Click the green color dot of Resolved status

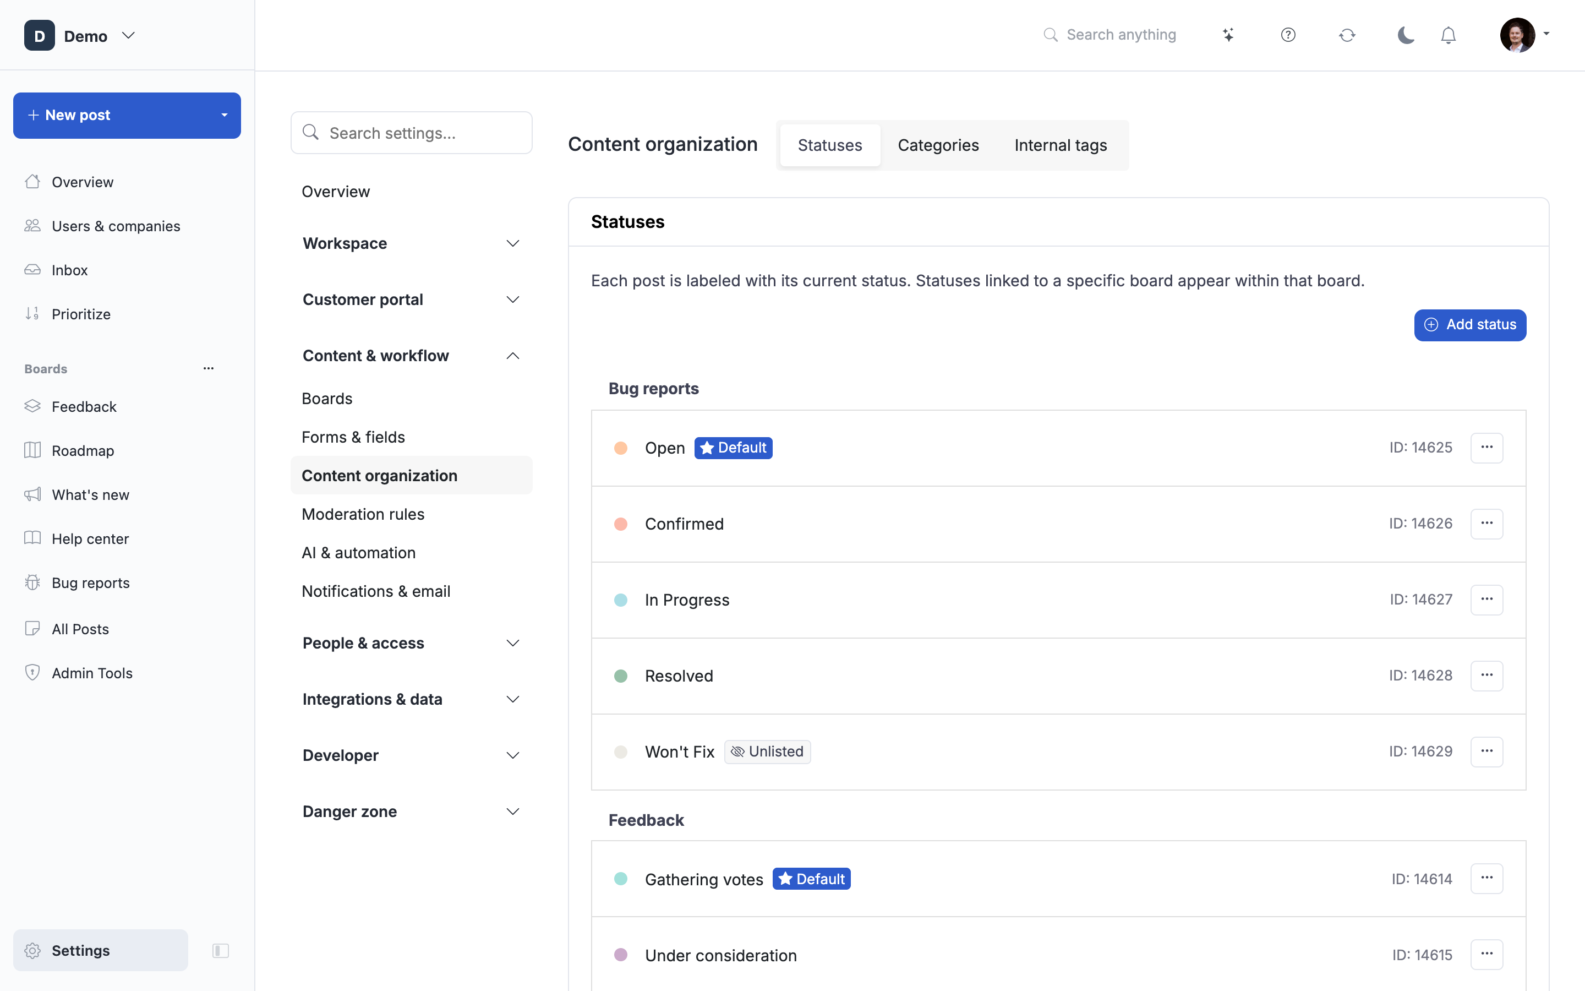coord(620,676)
